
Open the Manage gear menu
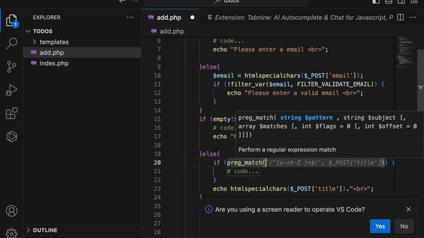tap(11, 233)
